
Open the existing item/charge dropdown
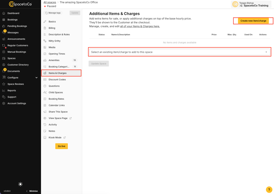tap(180, 52)
